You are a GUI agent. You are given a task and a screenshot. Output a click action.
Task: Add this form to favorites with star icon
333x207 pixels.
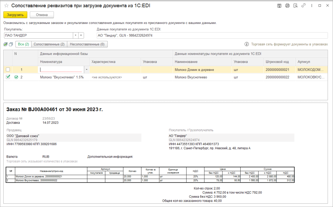(x=6, y=6)
